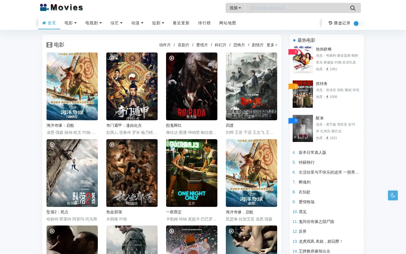Click the play icon on 海洋奇缘:启航 poster
This screenshot has height=254, width=406.
click(52, 58)
